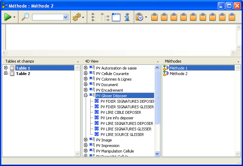Select PV LIRE CIBLE DEPOSER command

tap(121, 112)
